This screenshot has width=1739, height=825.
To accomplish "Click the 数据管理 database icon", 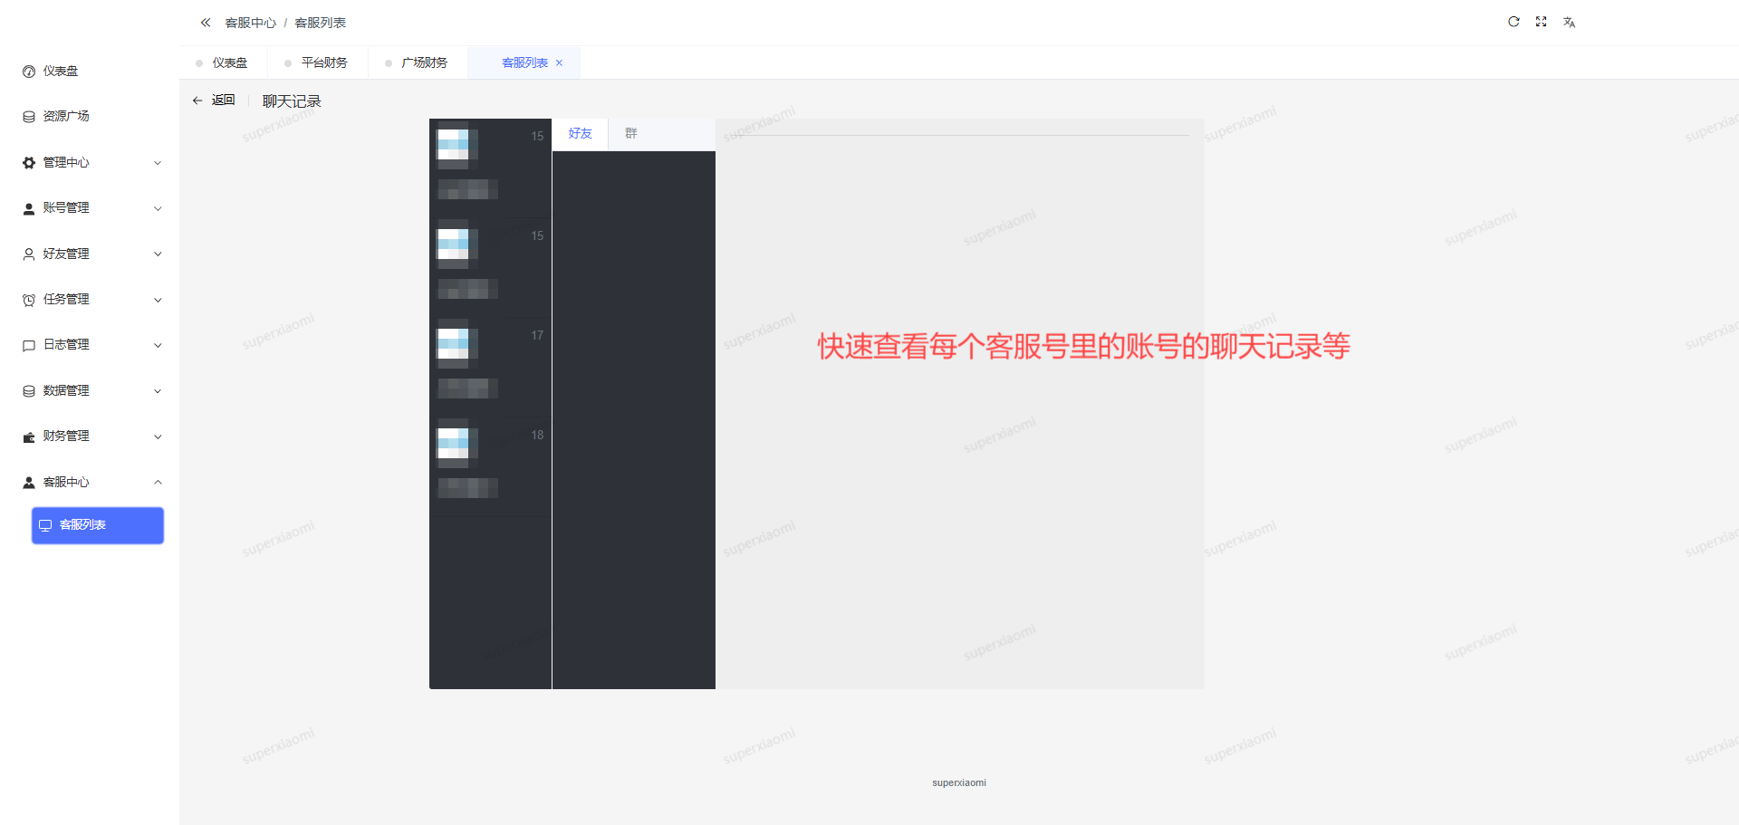I will tap(29, 391).
